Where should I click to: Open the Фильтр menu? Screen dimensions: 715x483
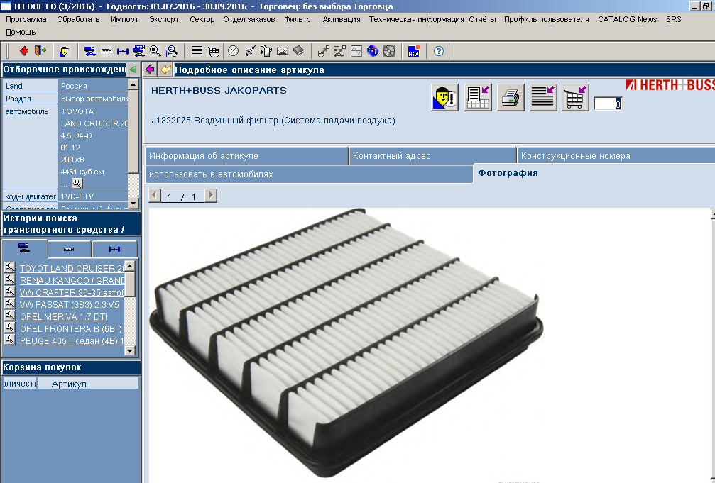(298, 19)
